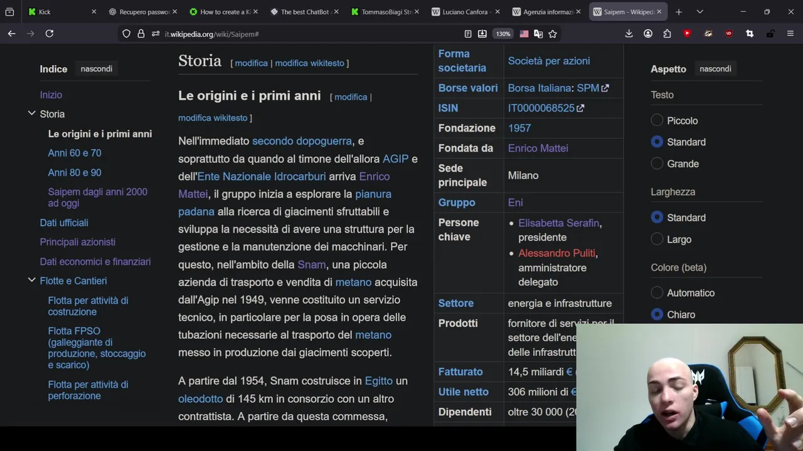Select Grande text size
Screen dimensions: 803x451
657,163
